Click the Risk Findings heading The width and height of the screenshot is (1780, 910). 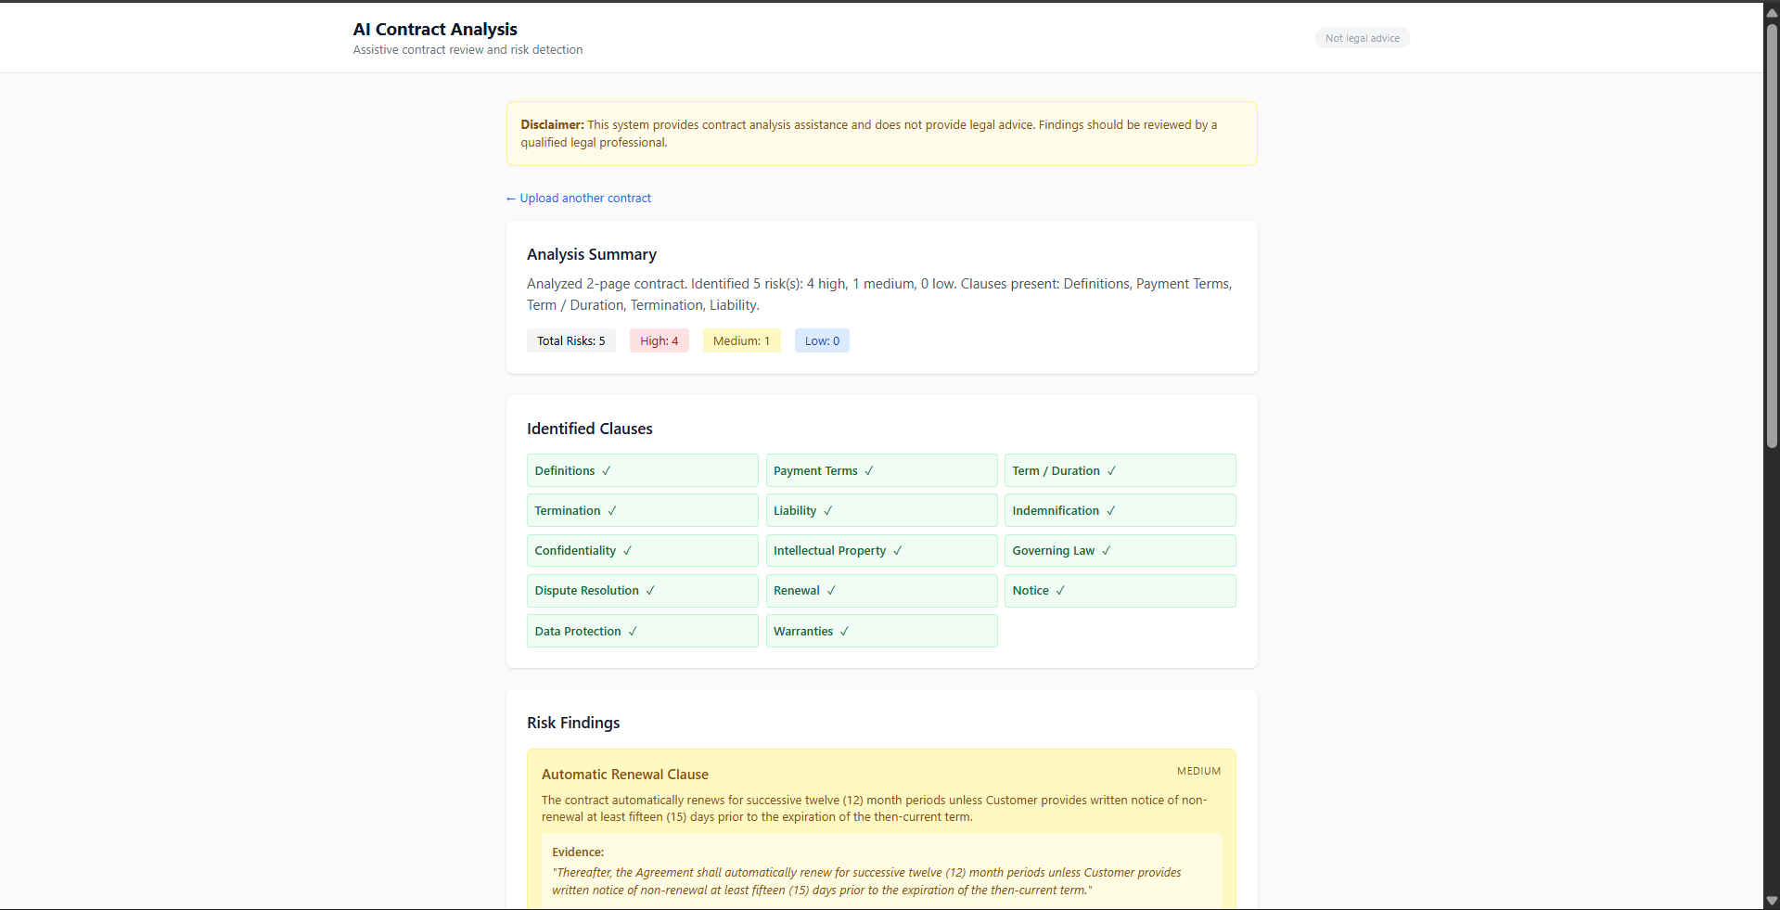573,723
